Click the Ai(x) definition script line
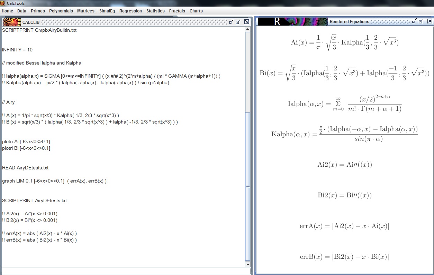Screen dimensions: 434x275 click(61, 115)
